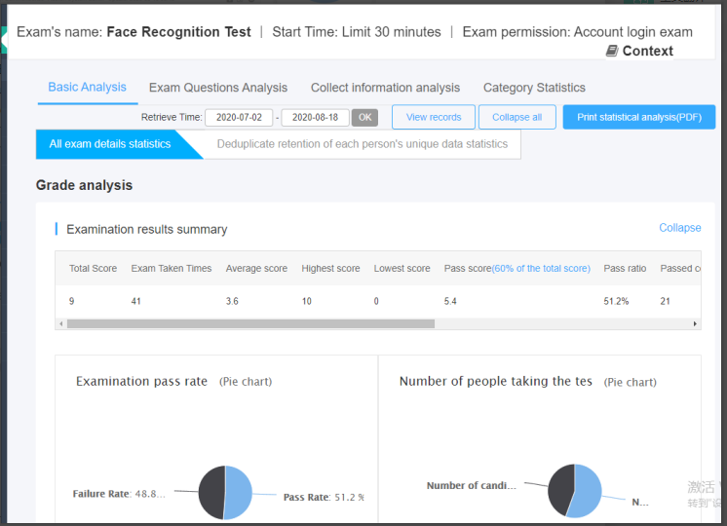Select the Category Statistics tab

534,88
